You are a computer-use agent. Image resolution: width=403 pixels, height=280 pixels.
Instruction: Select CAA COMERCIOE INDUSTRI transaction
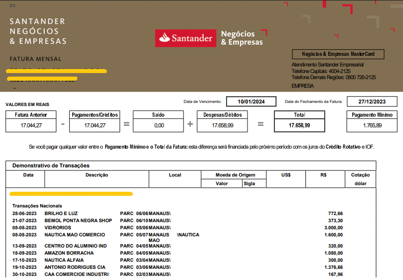click(x=77, y=274)
